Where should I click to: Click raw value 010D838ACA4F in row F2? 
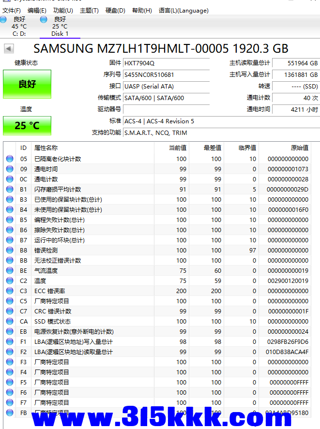coord(287,352)
